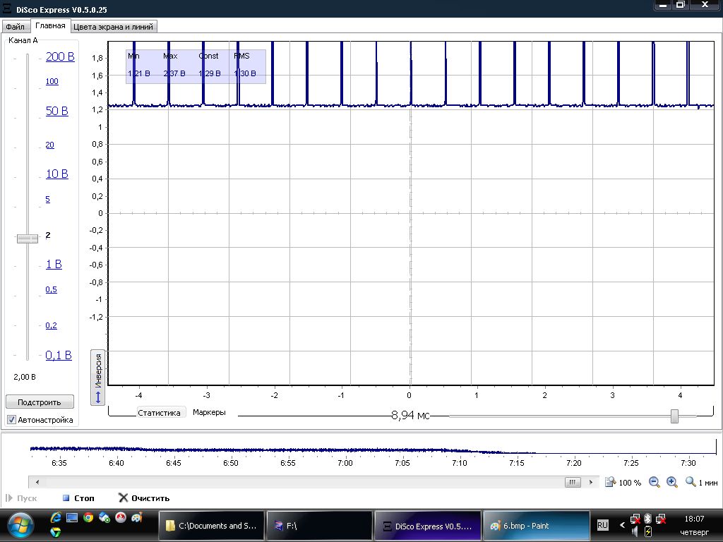Select the 0,5 V range link
The height and width of the screenshot is (542, 723).
click(51, 290)
